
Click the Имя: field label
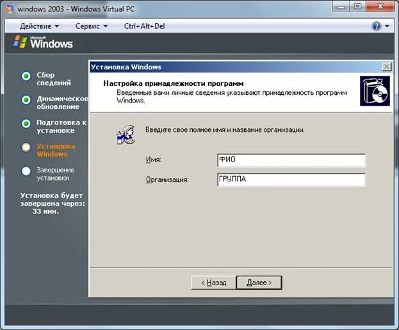click(x=154, y=160)
